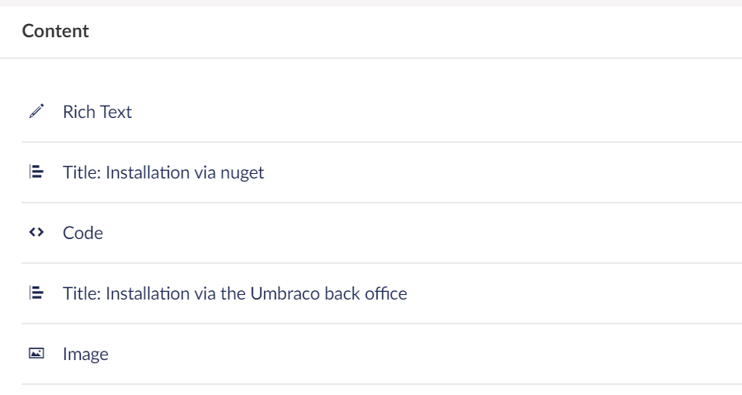Click the angle brackets Code icon

(x=37, y=232)
